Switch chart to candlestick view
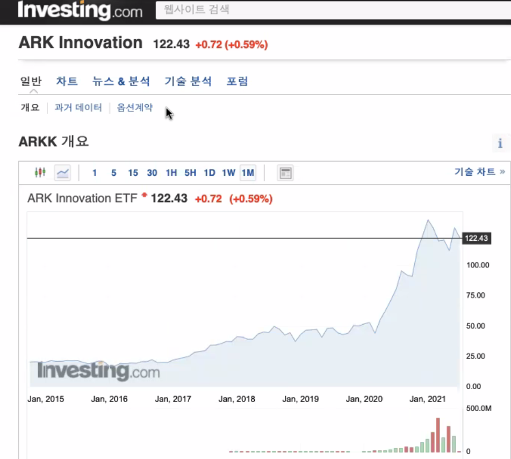This screenshot has height=459, width=511. tap(40, 172)
